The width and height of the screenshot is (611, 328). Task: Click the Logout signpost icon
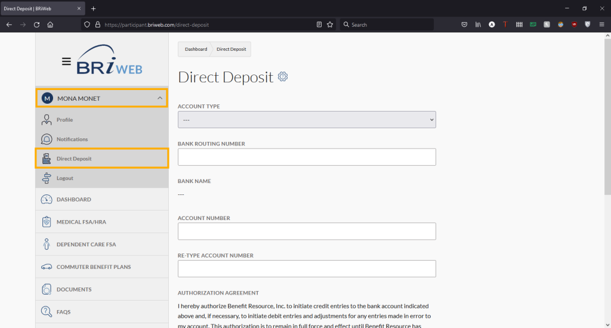click(x=47, y=178)
